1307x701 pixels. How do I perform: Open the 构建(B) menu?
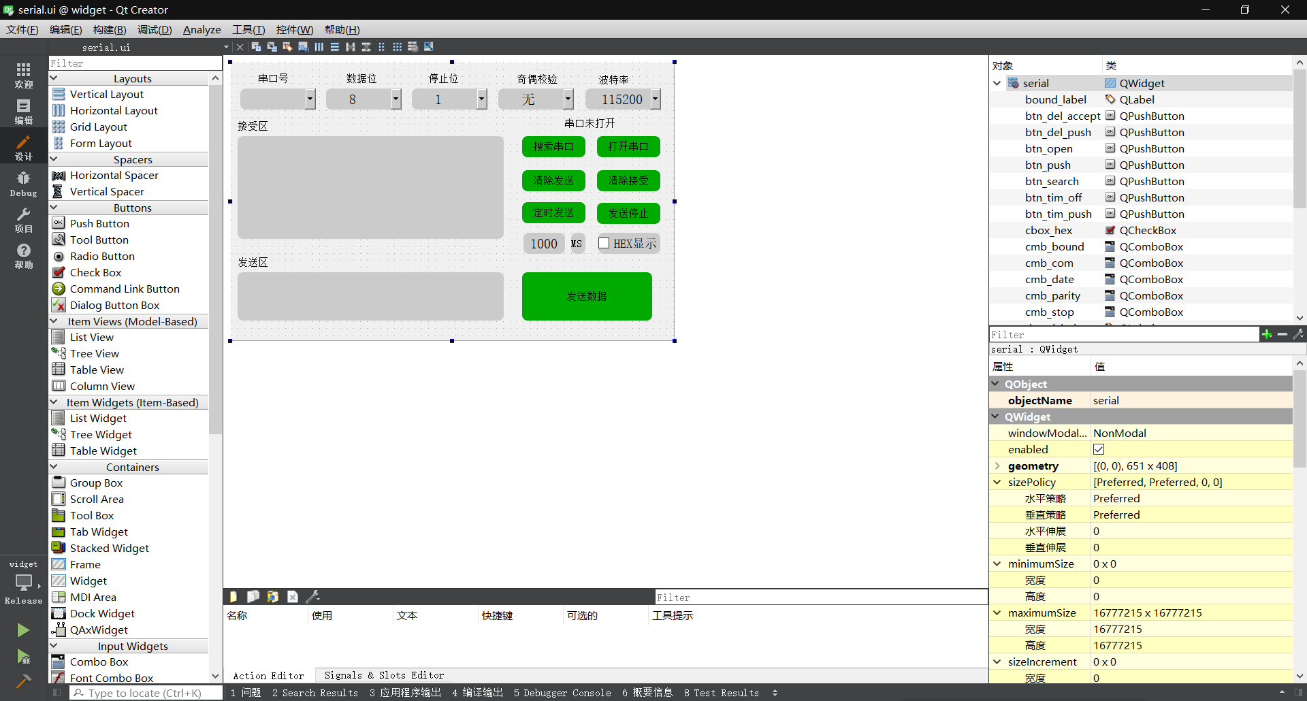(x=110, y=29)
